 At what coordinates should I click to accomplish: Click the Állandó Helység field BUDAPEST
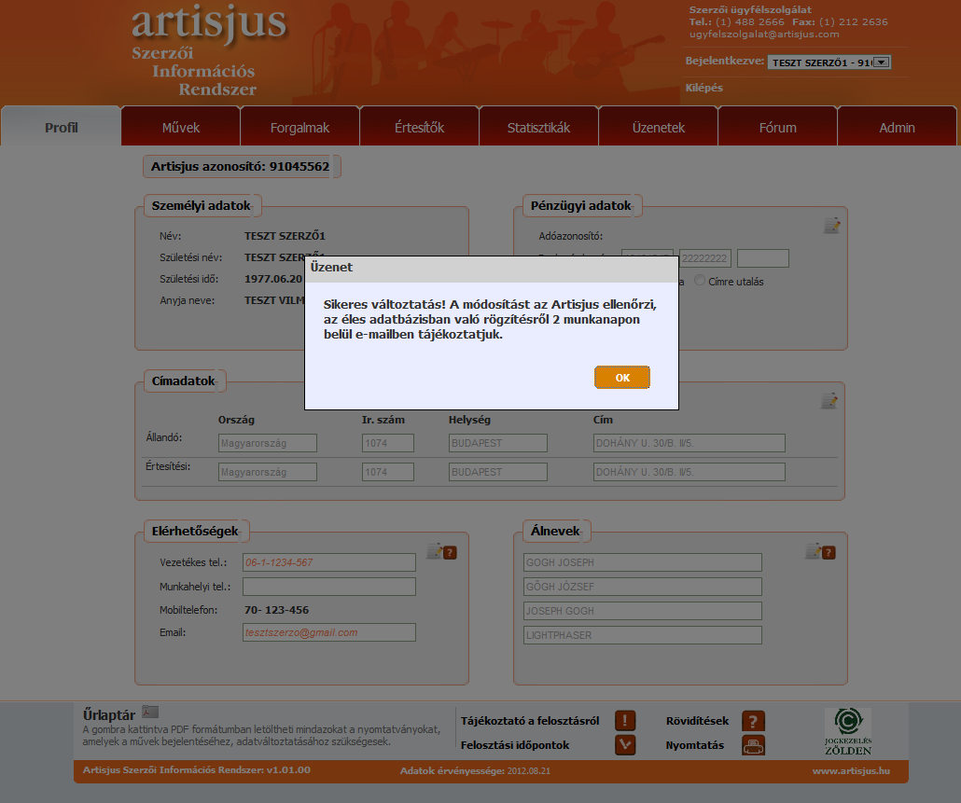pyautogui.click(x=498, y=443)
